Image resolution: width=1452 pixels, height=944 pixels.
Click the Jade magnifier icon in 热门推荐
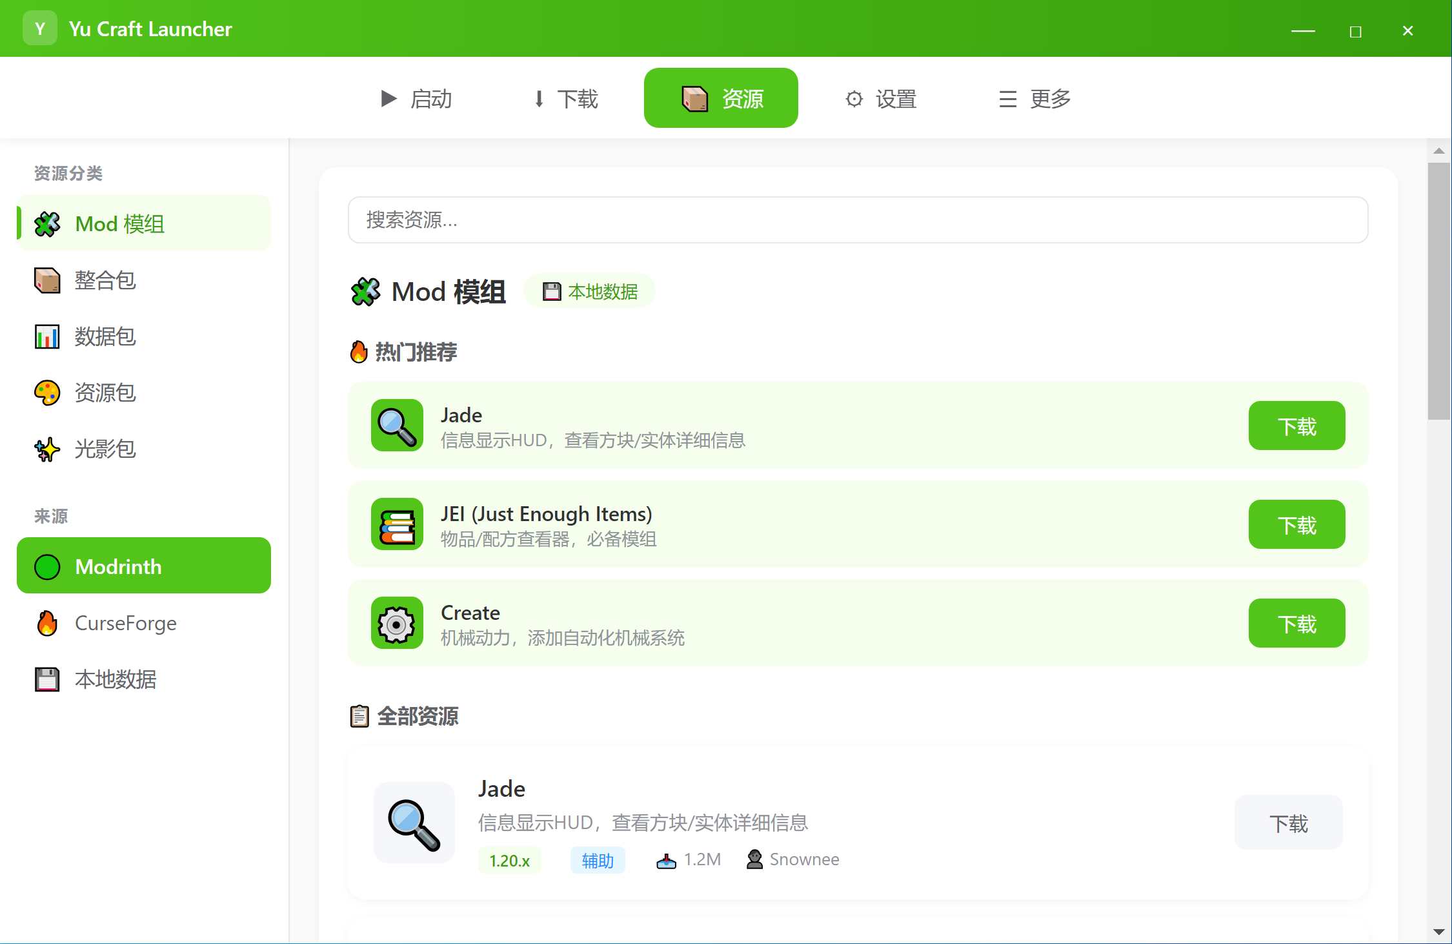[397, 425]
